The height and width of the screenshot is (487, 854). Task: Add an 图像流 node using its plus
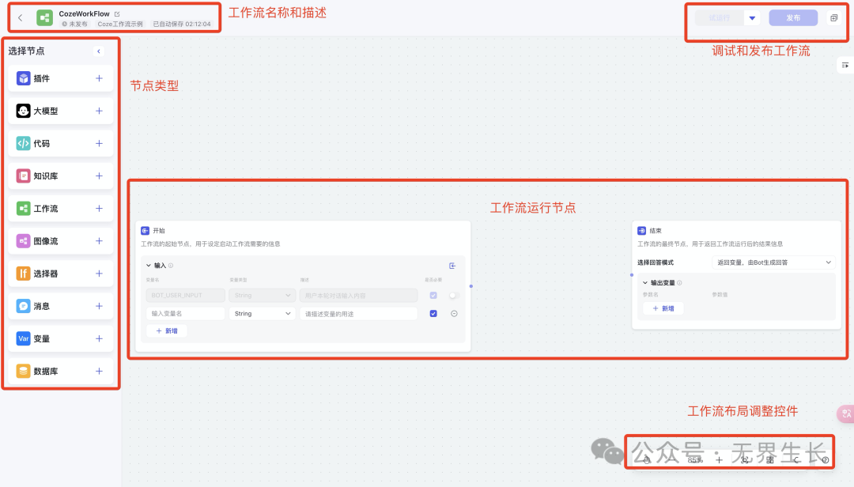click(99, 241)
